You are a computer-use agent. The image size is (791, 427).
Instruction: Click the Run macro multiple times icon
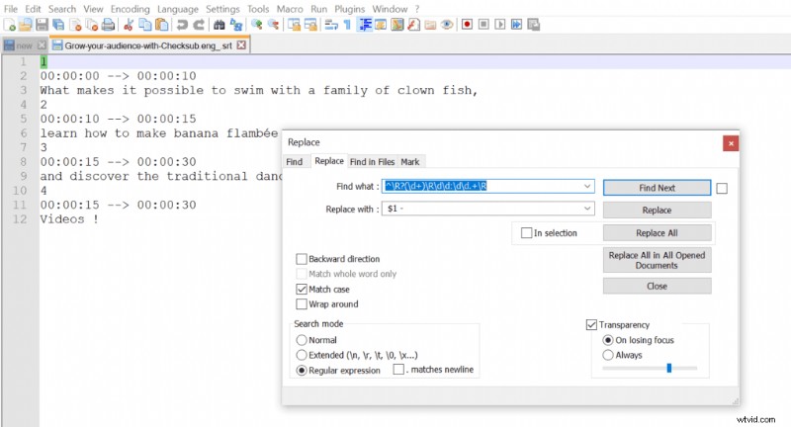tap(516, 24)
